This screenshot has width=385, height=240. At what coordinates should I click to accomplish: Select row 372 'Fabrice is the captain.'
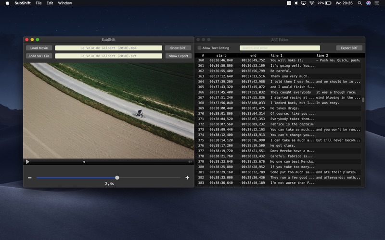pos(278,124)
